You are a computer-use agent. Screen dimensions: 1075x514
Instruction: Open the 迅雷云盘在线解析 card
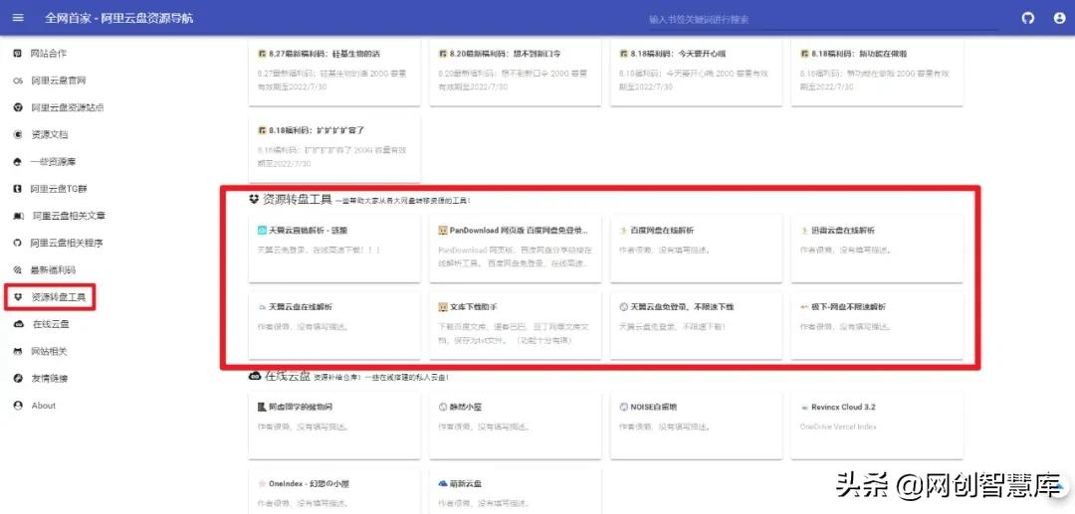[877, 248]
